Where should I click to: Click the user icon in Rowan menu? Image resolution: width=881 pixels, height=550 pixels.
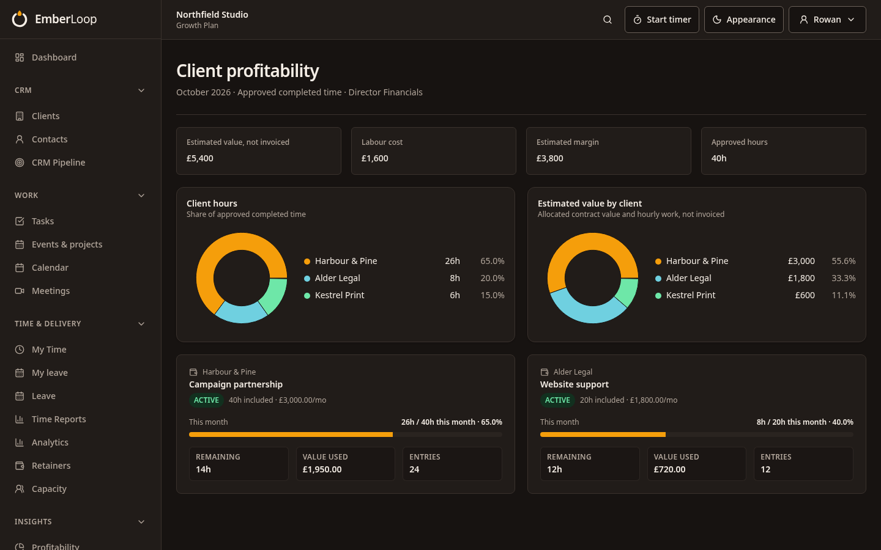coord(804,20)
